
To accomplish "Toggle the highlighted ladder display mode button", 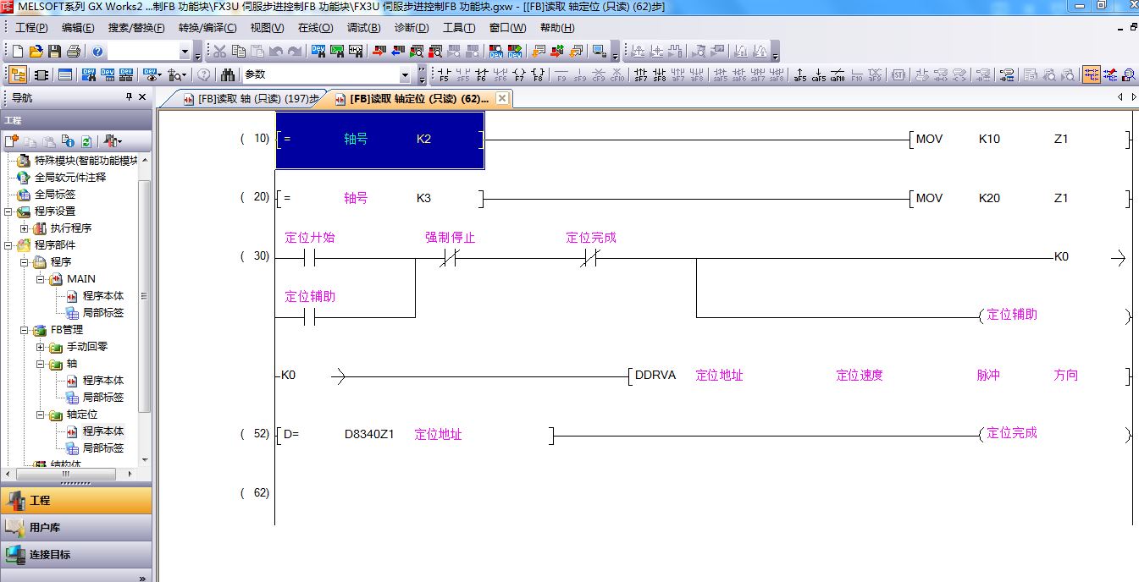I will tap(1091, 74).
